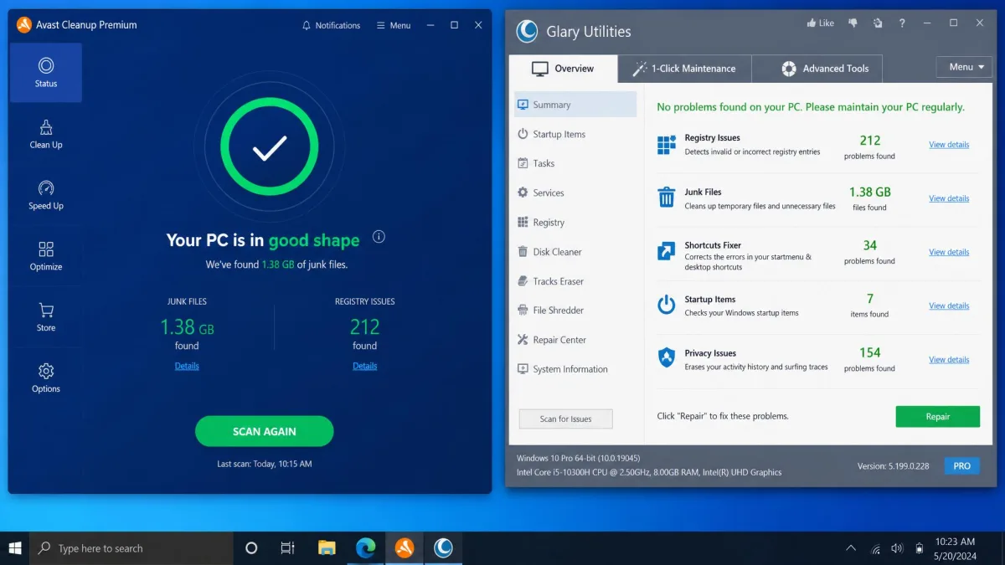1005x565 pixels.
Task: Select Summary in Glary sidebar
Action: (x=575, y=105)
